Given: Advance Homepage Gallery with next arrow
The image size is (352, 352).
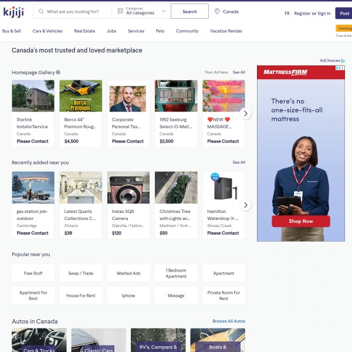Looking at the screenshot, I should [x=245, y=114].
